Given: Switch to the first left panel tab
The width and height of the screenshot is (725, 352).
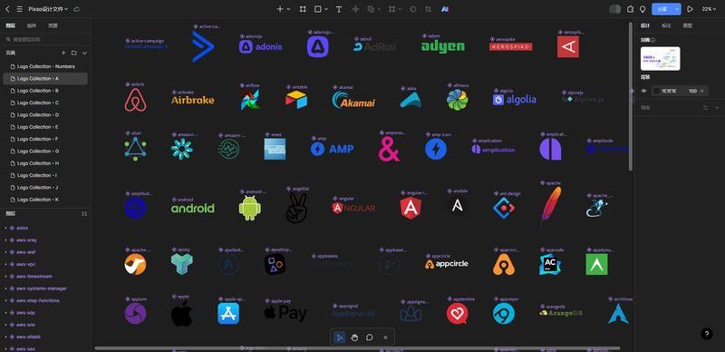Looking at the screenshot, I should 10,25.
